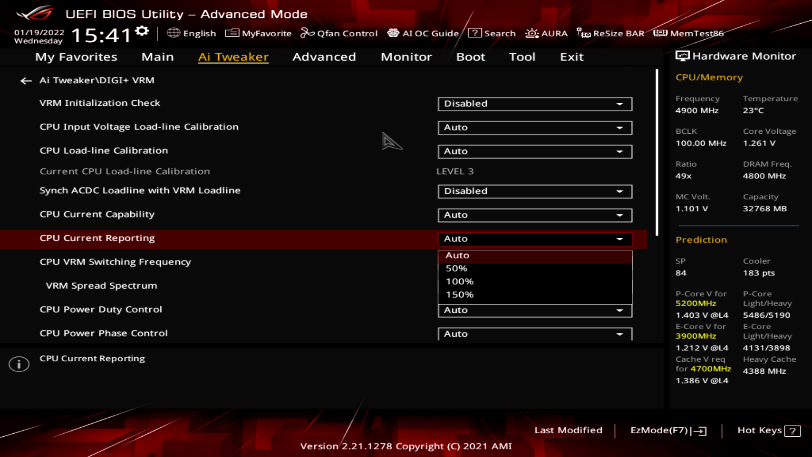
Task: Open Search function in BIOS
Action: coord(491,33)
